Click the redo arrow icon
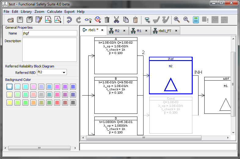Image resolution: width=240 pixels, height=159 pixels. [x=78, y=20]
